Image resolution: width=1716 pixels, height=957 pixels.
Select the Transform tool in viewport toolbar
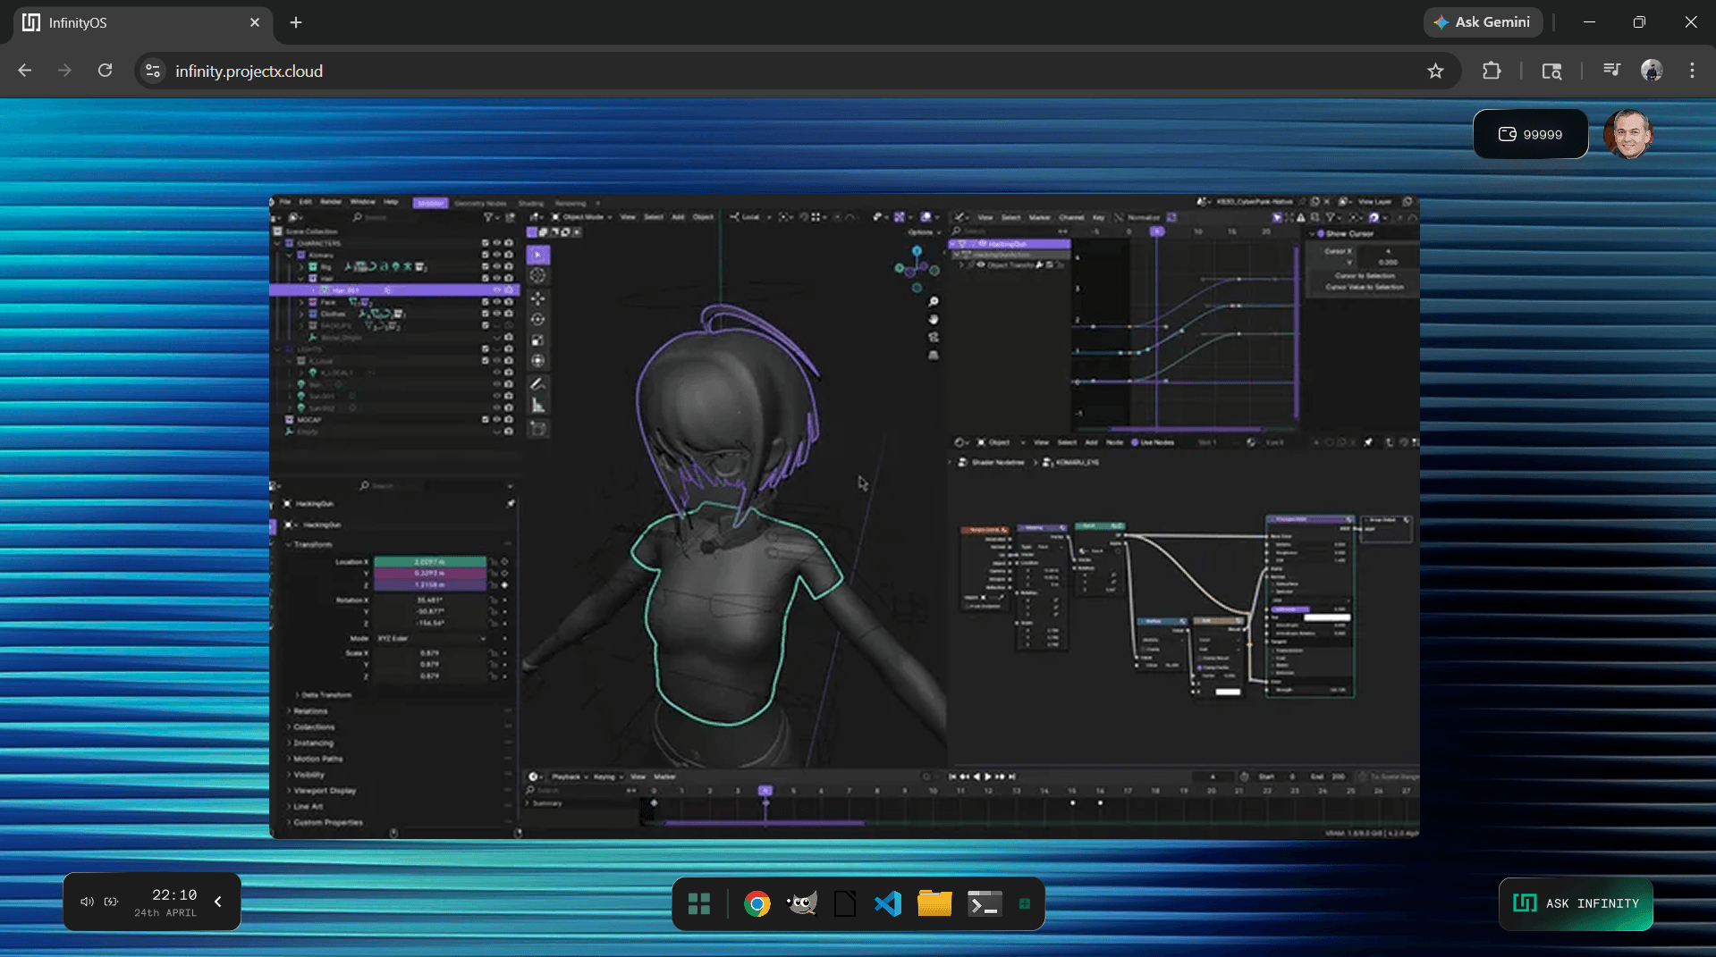(x=537, y=361)
